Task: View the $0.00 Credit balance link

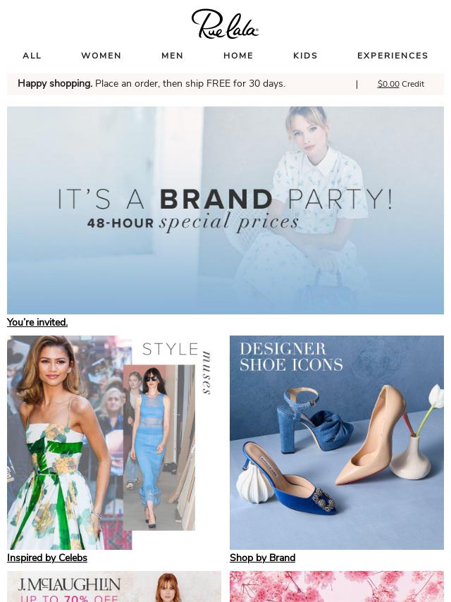Action: click(401, 84)
